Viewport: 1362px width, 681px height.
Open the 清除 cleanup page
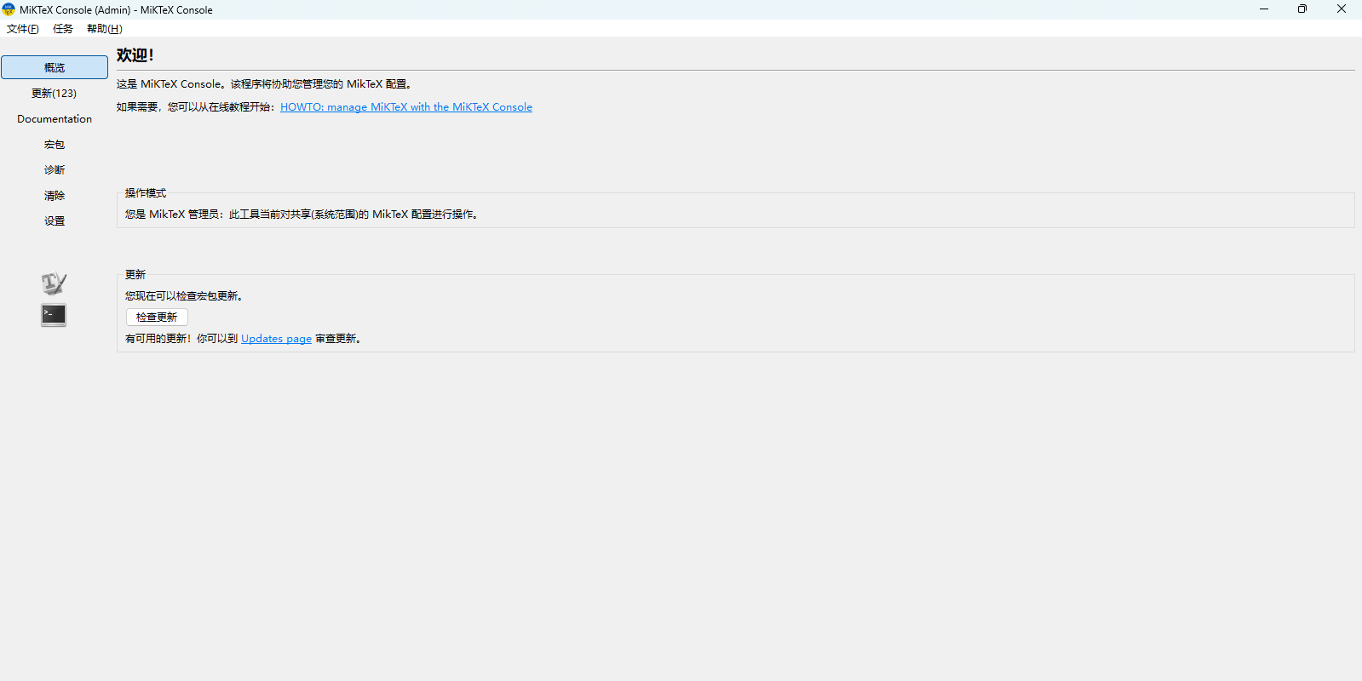click(x=55, y=196)
